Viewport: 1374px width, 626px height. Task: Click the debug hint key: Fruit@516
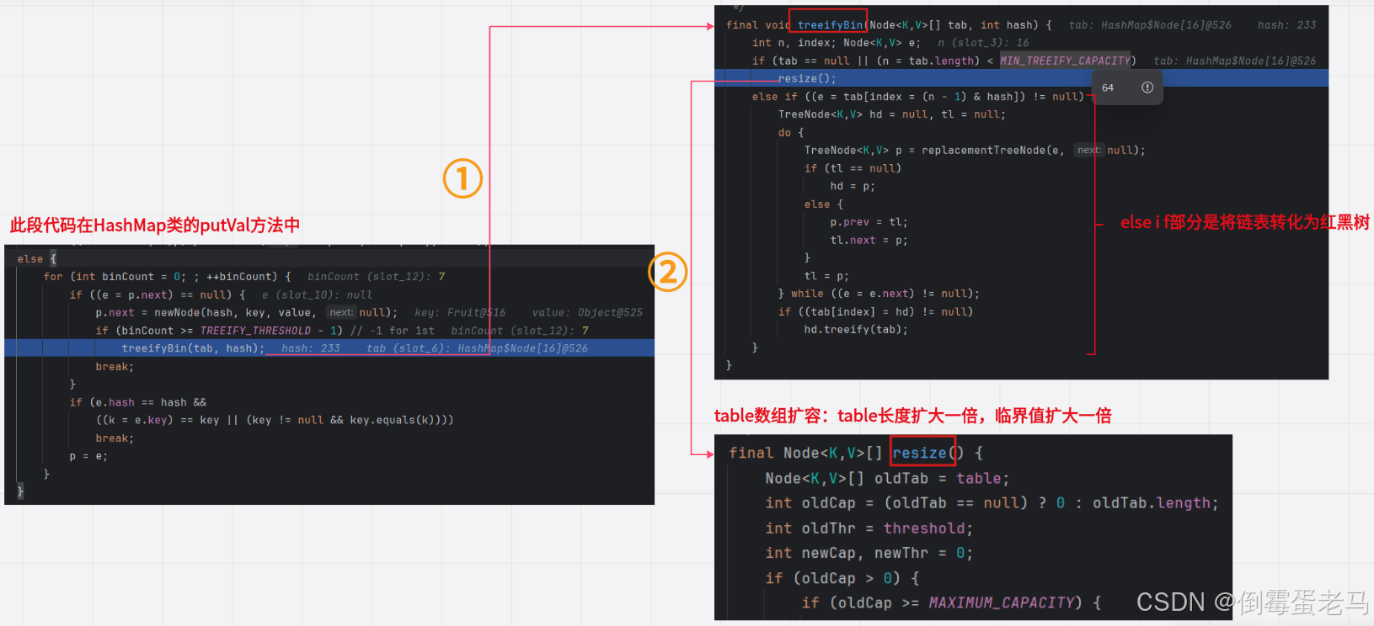460,313
